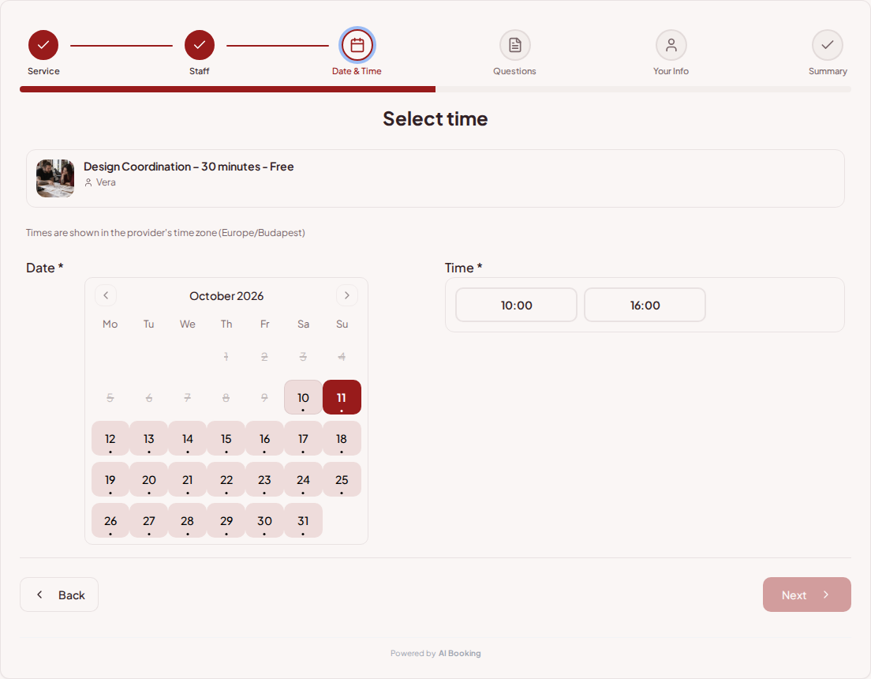Viewport: 871px width, 679px height.
Task: Go to previous month in calendar
Action: point(106,295)
